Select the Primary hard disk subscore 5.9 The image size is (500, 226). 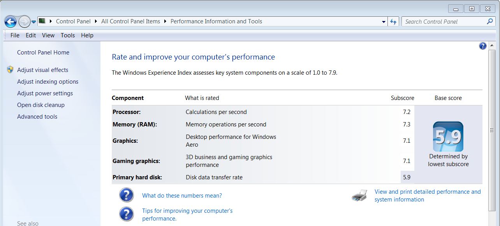tap(407, 177)
